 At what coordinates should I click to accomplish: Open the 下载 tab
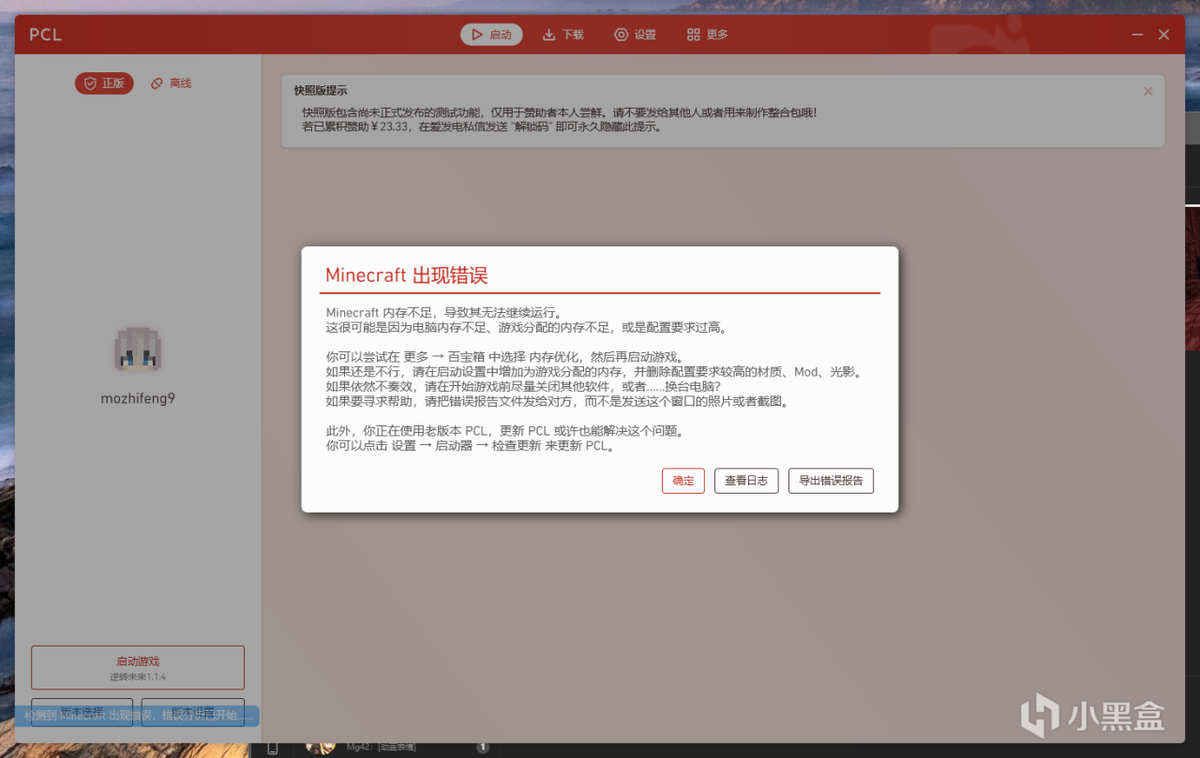tap(562, 35)
